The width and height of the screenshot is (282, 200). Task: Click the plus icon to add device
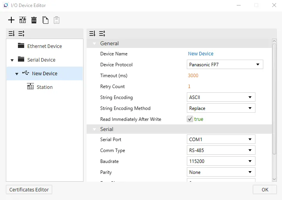point(11,20)
